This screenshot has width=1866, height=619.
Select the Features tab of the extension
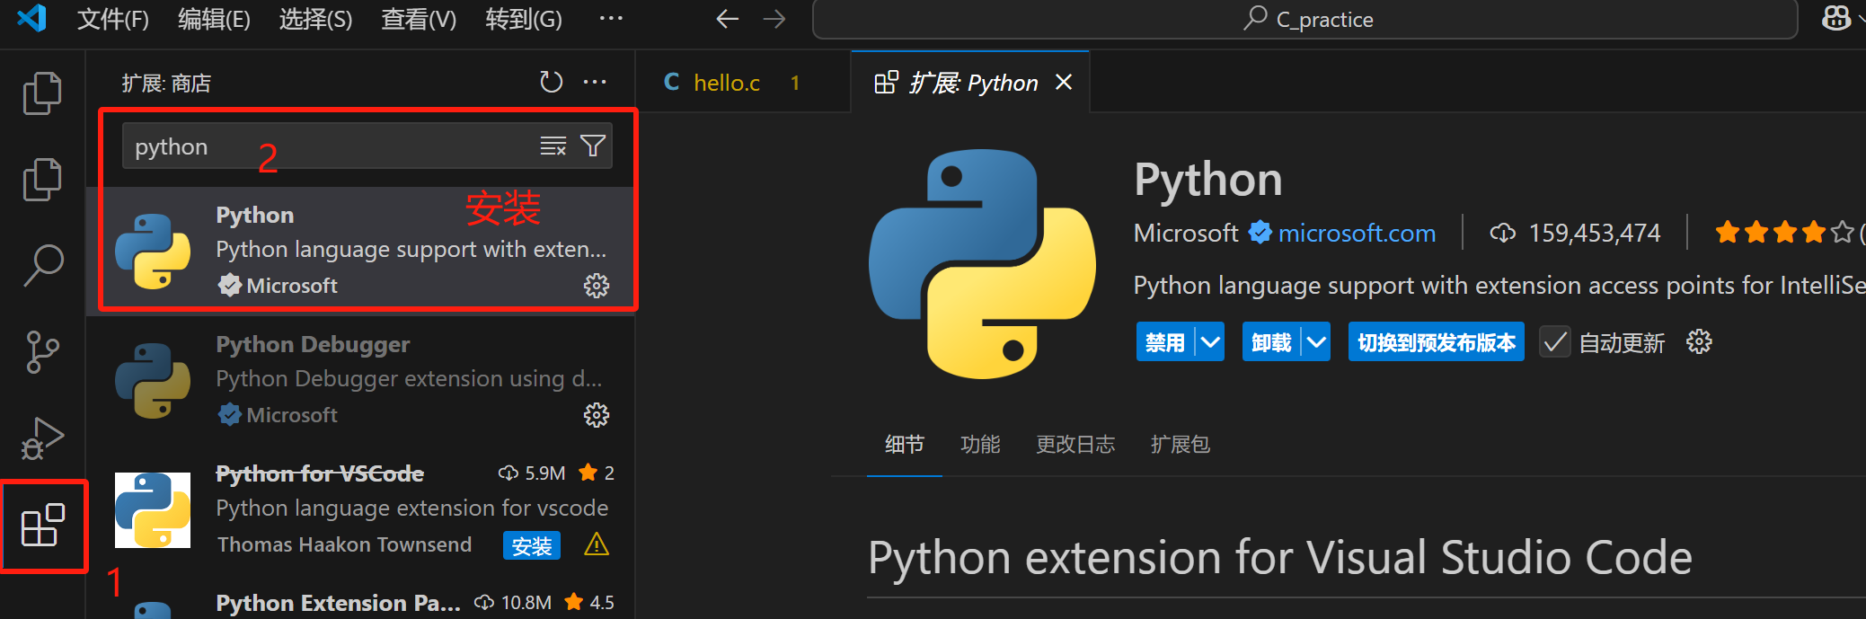979,444
